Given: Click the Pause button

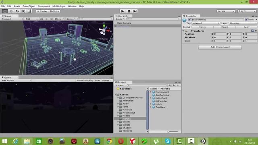Looking at the screenshot, I should click(129, 11).
